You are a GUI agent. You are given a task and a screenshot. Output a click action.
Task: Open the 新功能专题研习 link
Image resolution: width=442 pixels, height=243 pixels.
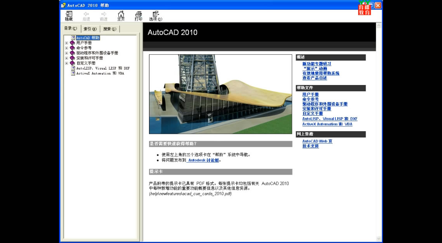click(x=317, y=64)
